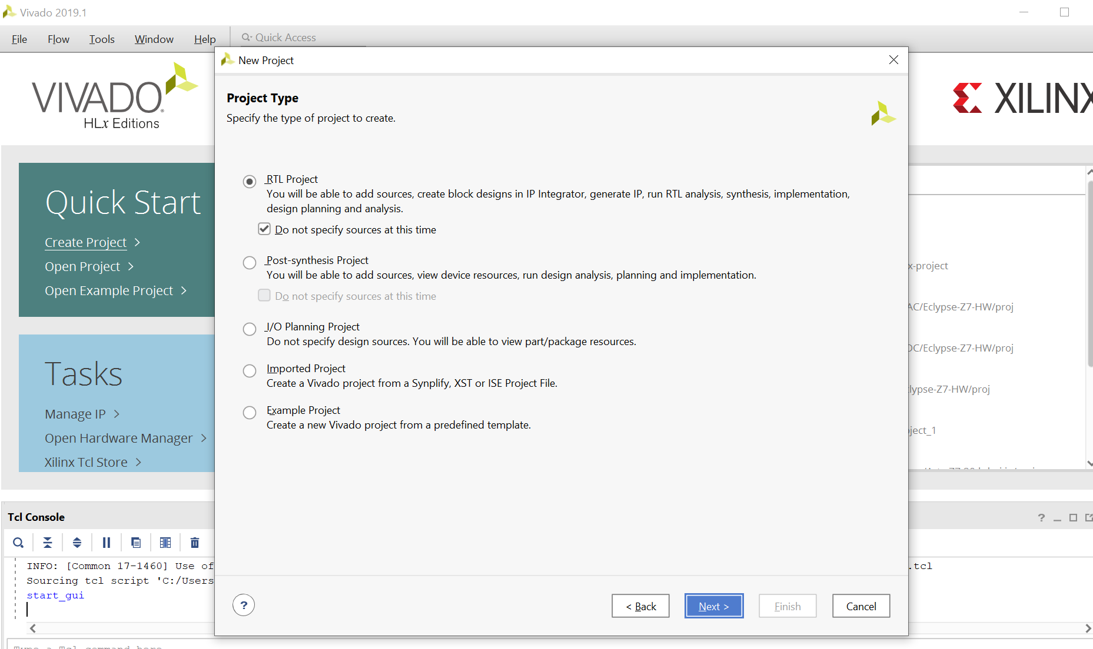Image resolution: width=1093 pixels, height=649 pixels.
Task: Open the Help menu
Action: click(x=205, y=39)
